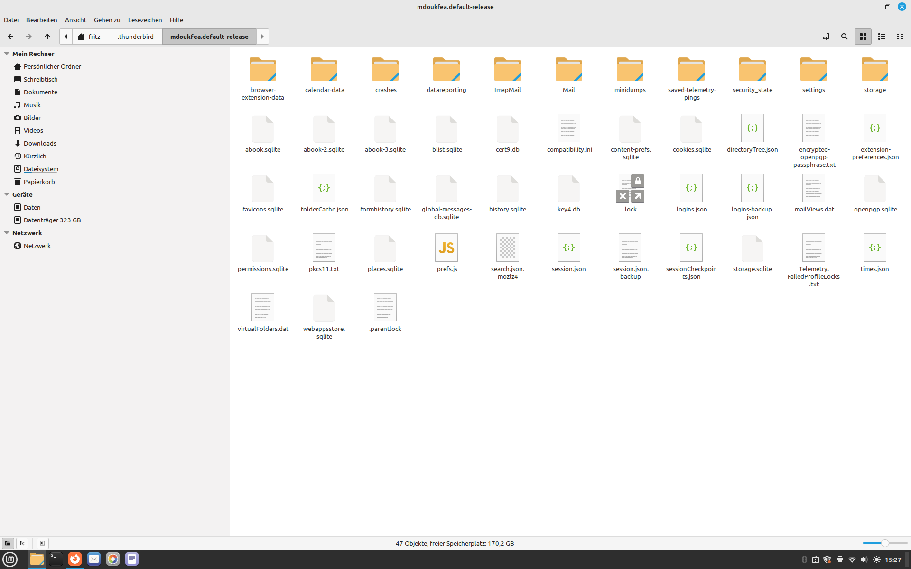Screen dimensions: 911x569
Task: Go to fritz home path button
Action: pos(90,37)
